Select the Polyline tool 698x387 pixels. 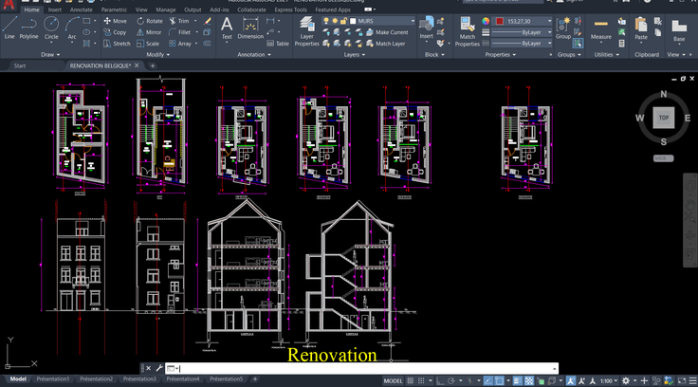[x=29, y=26]
